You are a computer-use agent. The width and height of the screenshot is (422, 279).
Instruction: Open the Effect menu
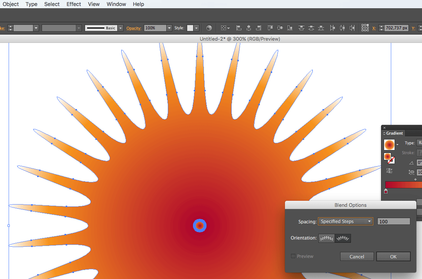[74, 4]
